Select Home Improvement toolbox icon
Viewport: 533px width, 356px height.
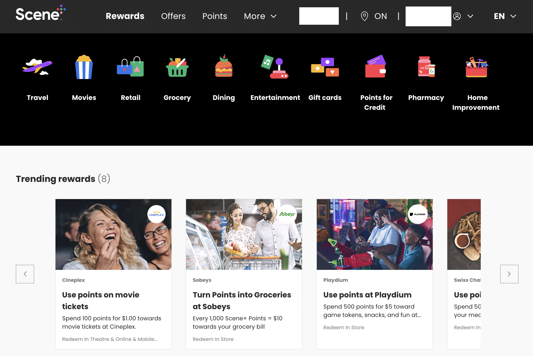[476, 67]
